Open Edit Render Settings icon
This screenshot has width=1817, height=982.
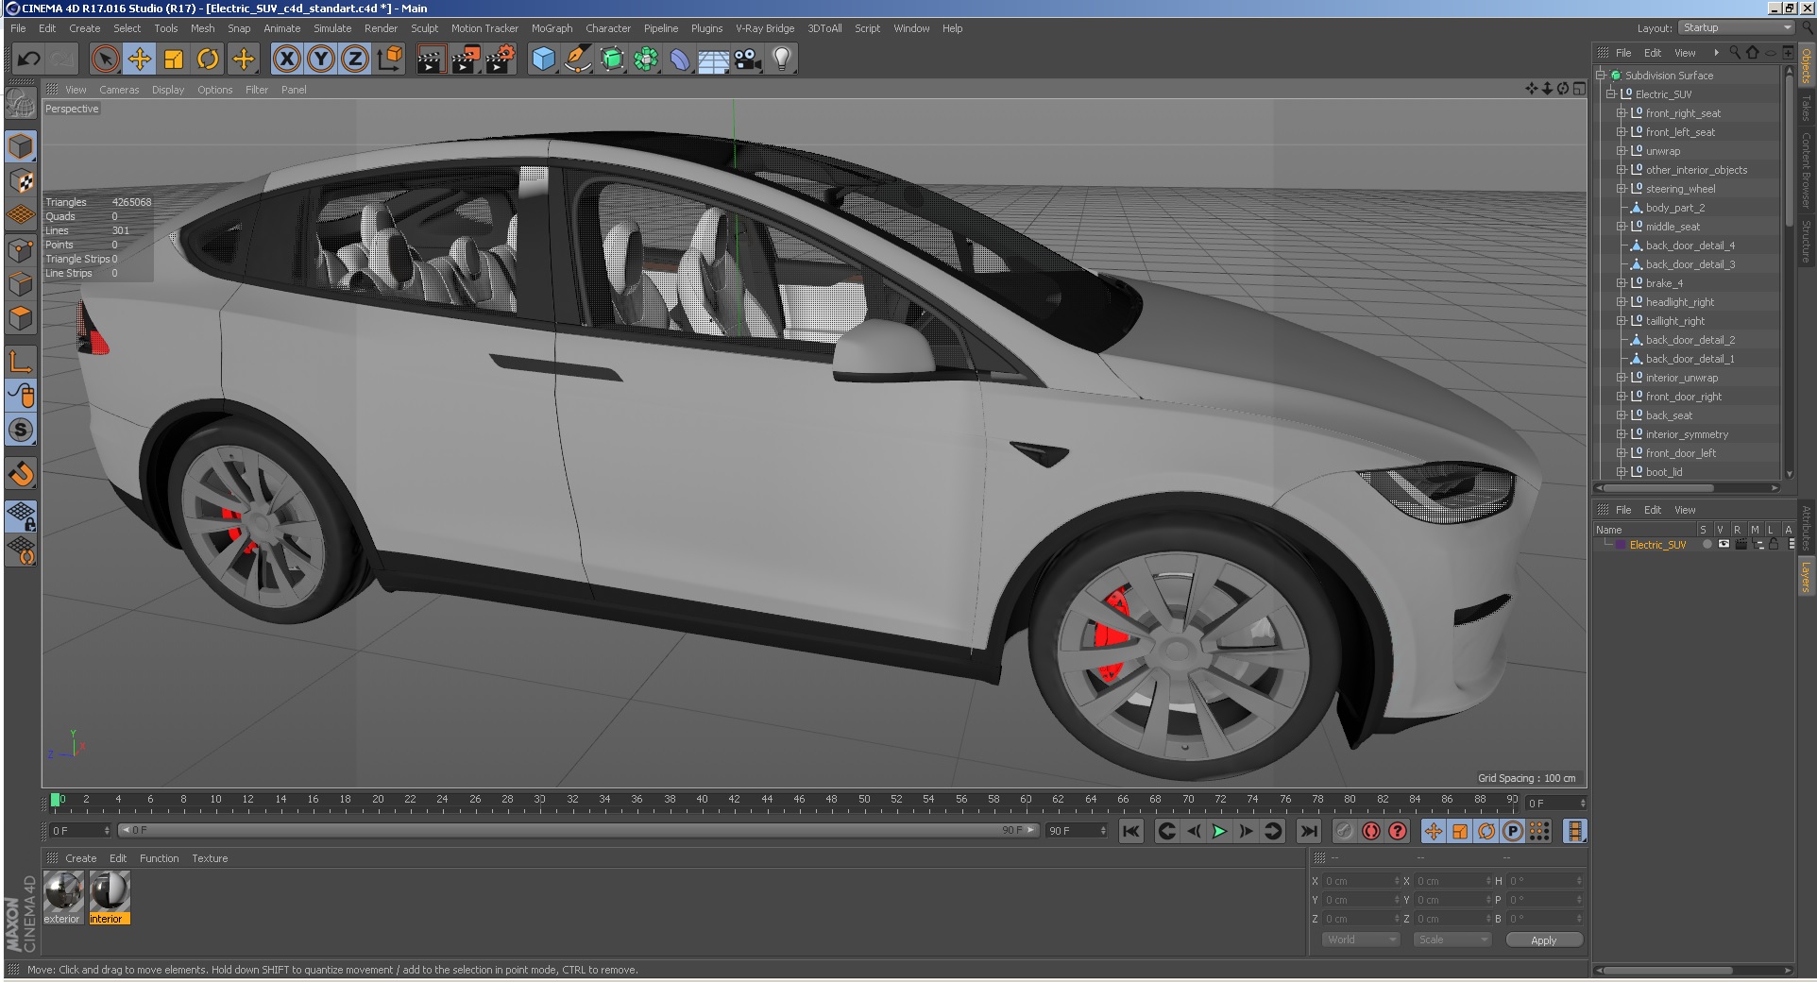[x=501, y=59]
